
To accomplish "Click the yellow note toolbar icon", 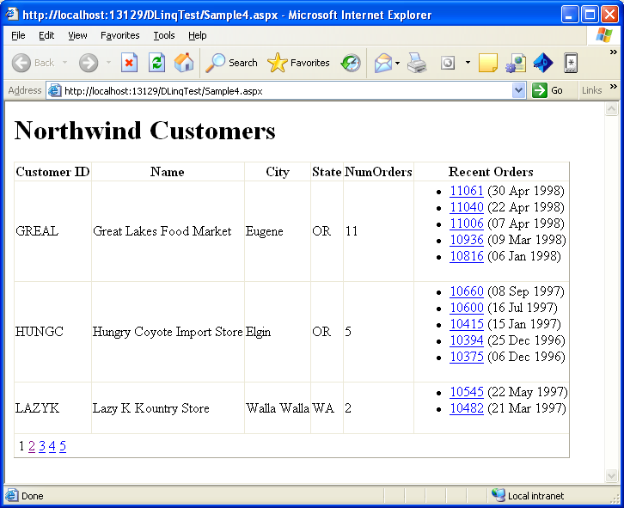I will click(x=488, y=63).
